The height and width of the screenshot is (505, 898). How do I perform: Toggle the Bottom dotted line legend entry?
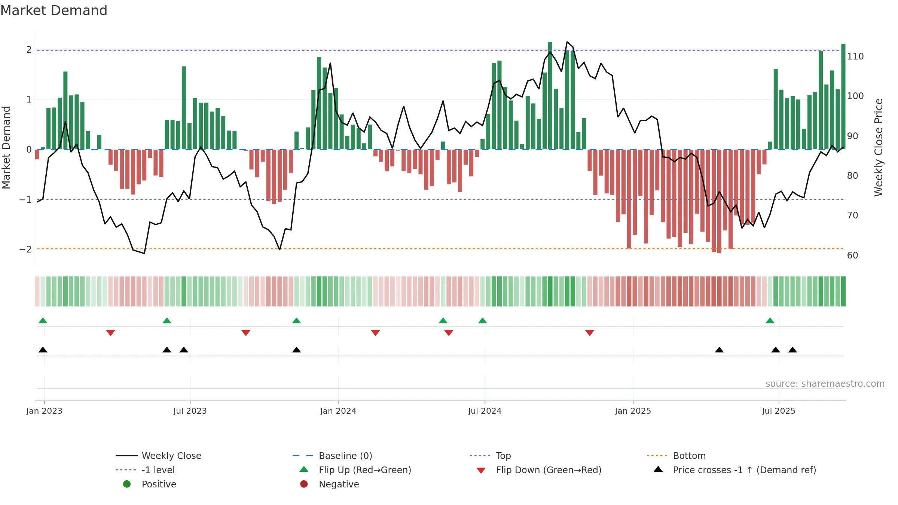(676, 456)
